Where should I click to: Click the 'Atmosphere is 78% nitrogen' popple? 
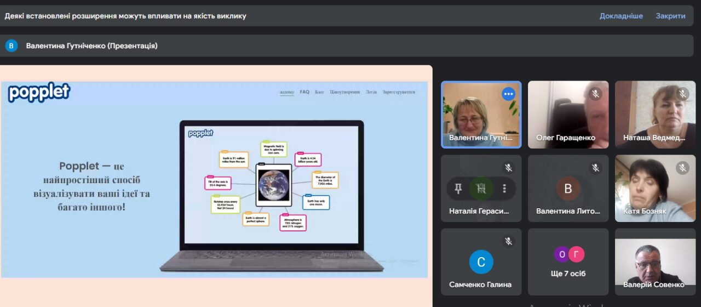[x=292, y=222]
